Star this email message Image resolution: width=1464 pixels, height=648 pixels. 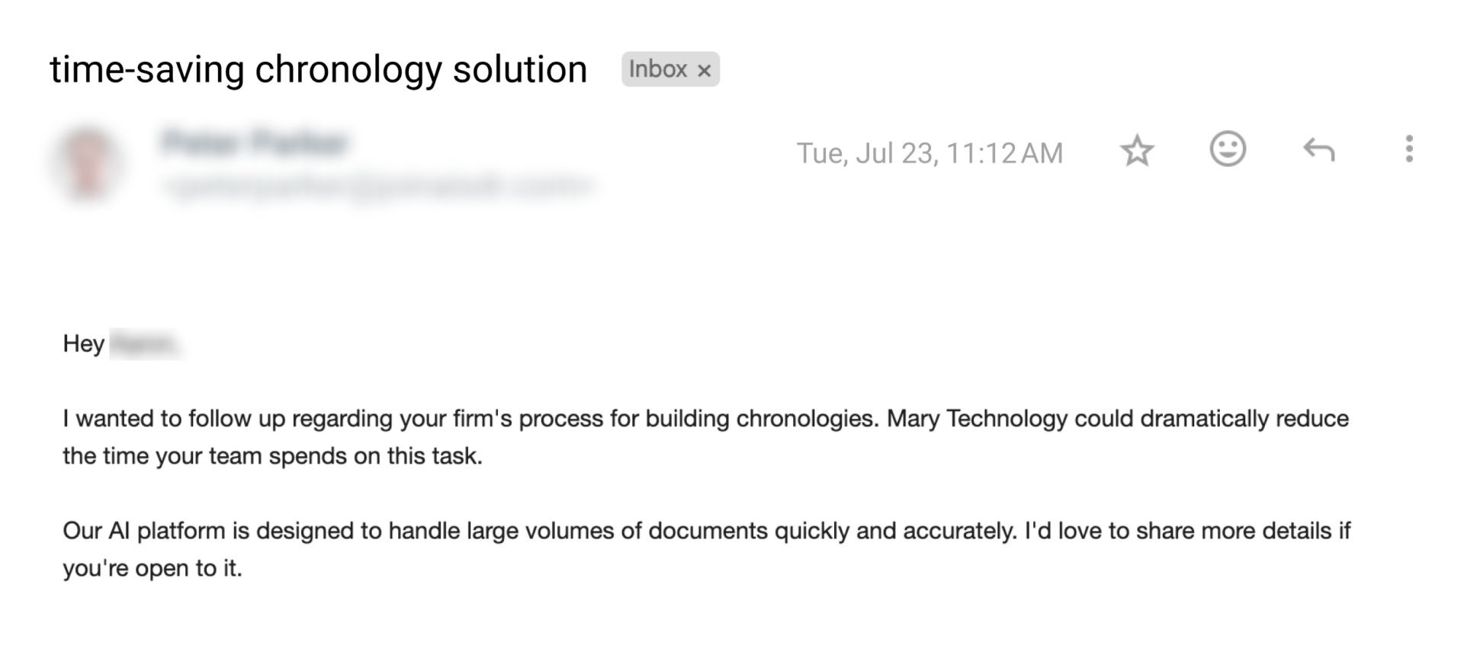tap(1137, 151)
